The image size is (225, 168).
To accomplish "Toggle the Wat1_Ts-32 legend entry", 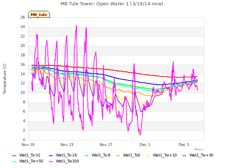I will click(26, 155).
